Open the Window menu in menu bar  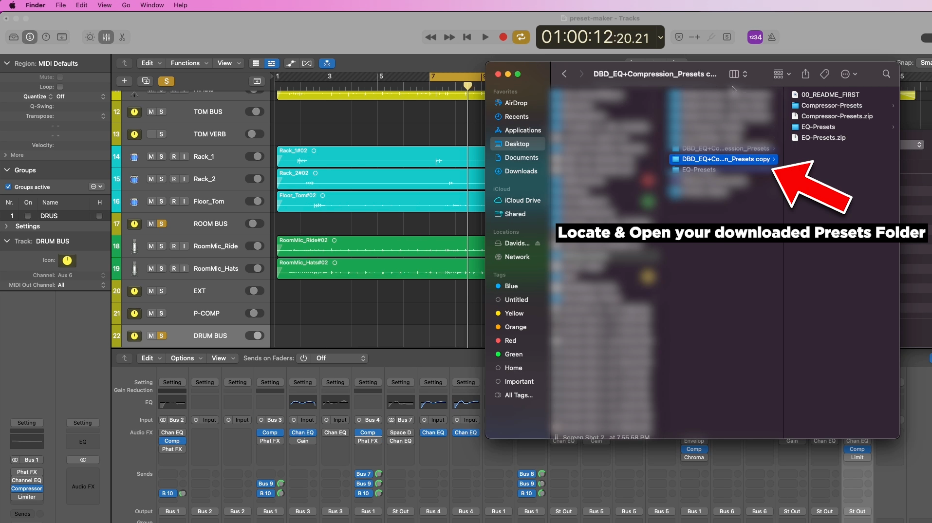[152, 5]
